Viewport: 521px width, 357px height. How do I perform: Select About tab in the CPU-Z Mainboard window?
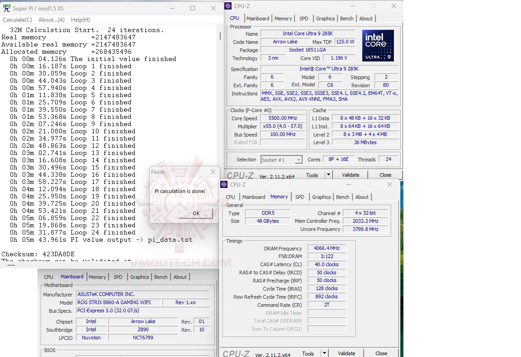[x=180, y=277]
